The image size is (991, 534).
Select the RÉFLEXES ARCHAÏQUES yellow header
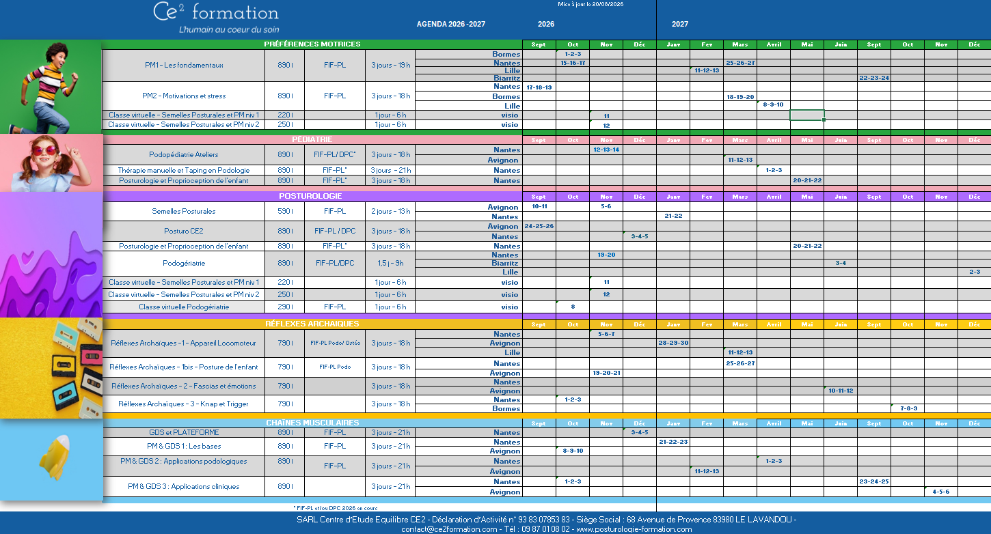click(x=312, y=324)
